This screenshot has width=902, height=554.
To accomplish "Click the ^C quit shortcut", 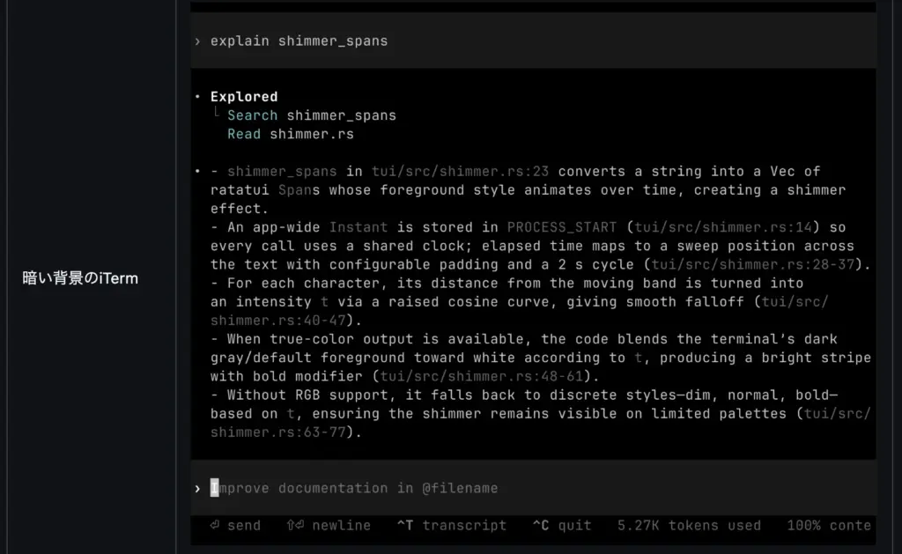I will click(x=561, y=526).
